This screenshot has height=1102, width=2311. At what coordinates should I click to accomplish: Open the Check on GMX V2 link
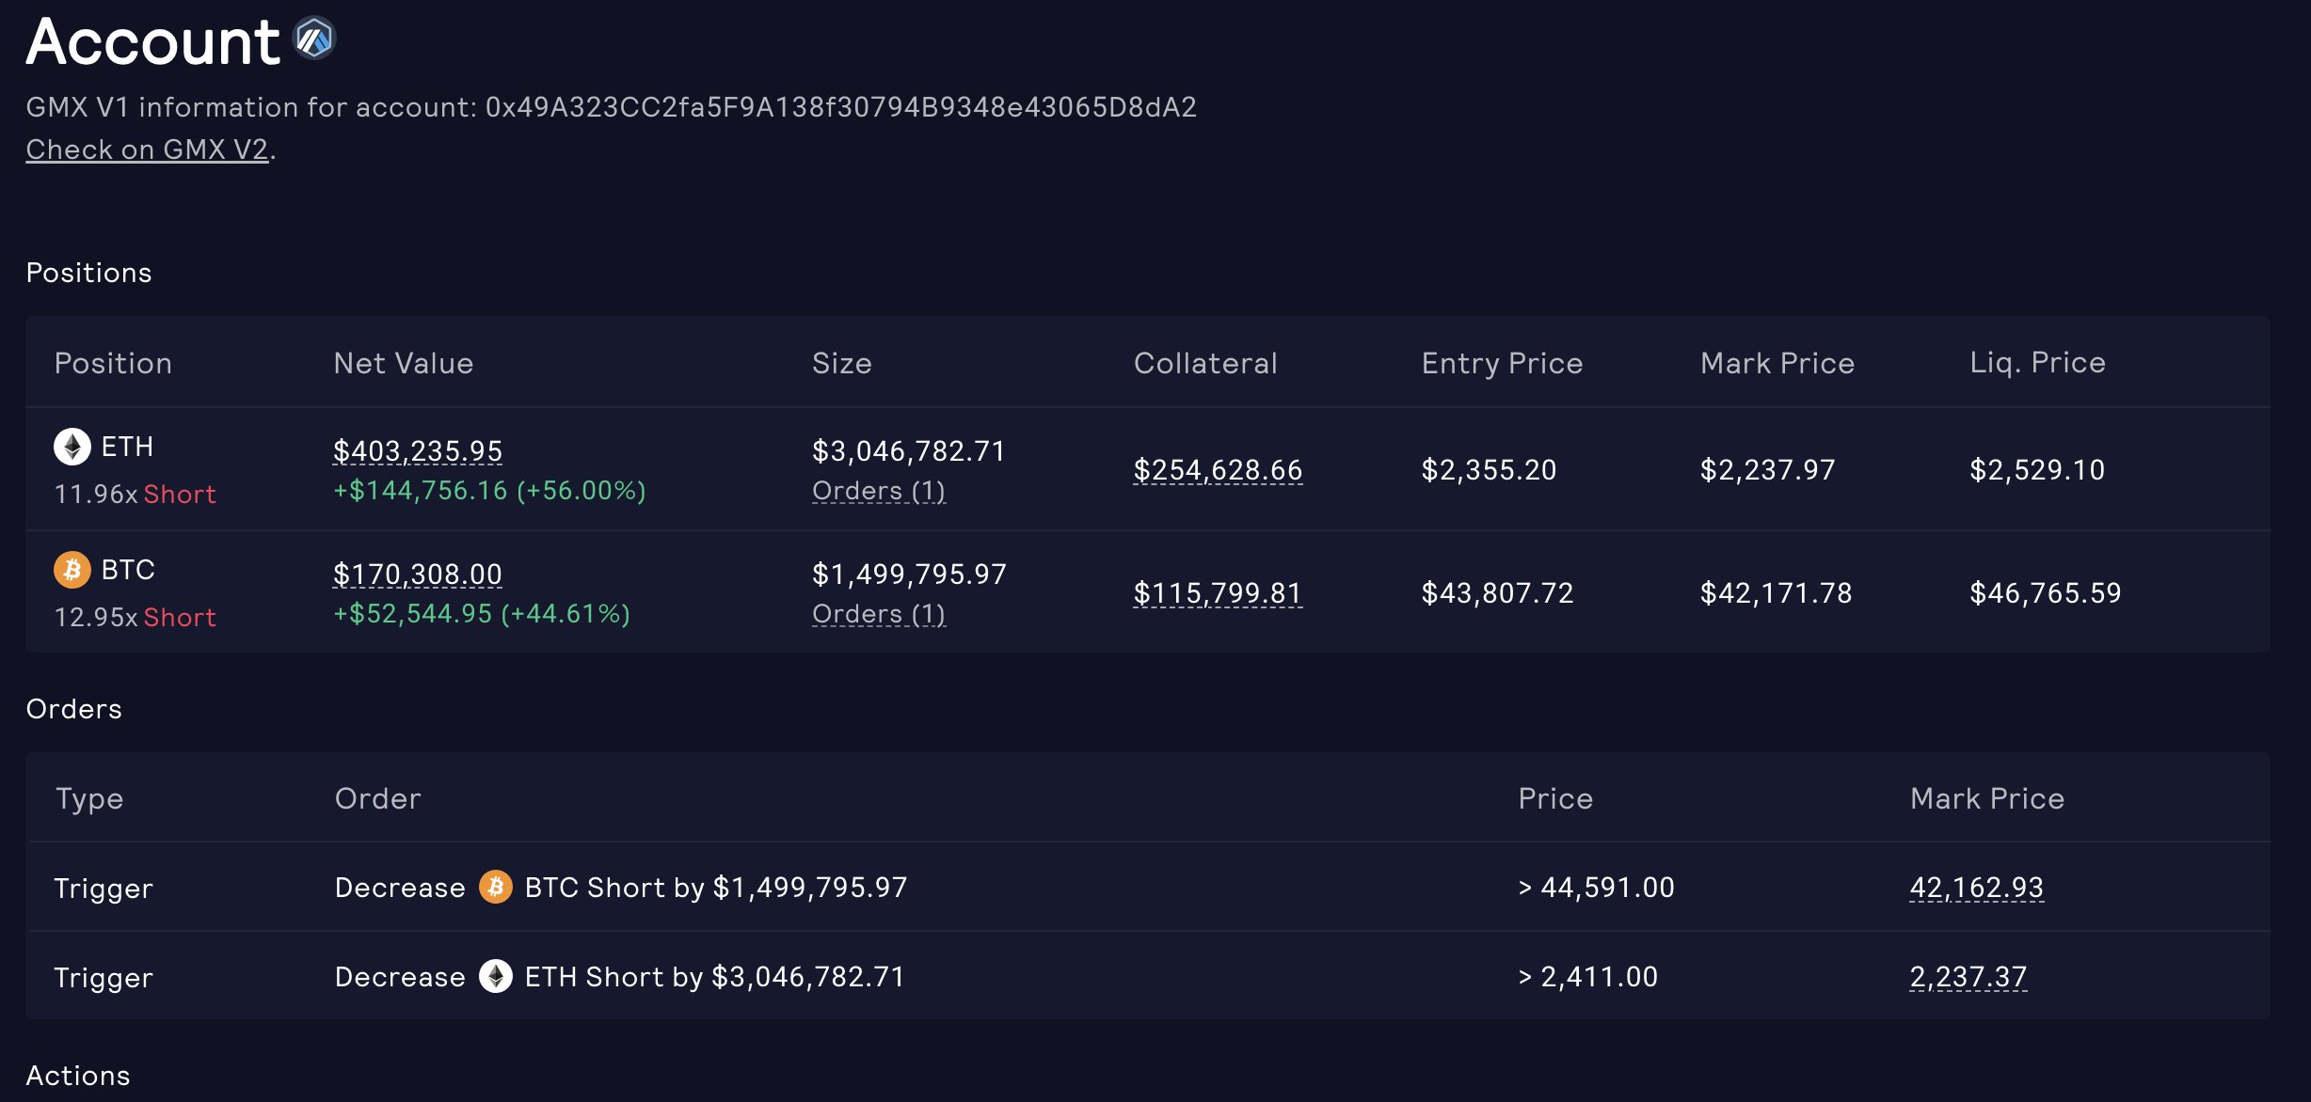[148, 150]
